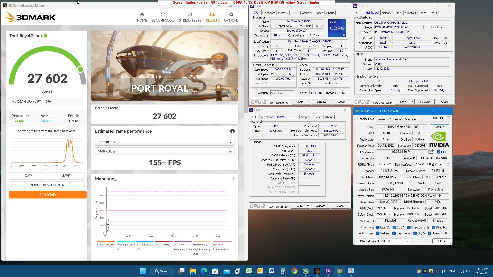Open File Explorer from the taskbar
This screenshot has width=493, height=277.
pyautogui.click(x=193, y=271)
